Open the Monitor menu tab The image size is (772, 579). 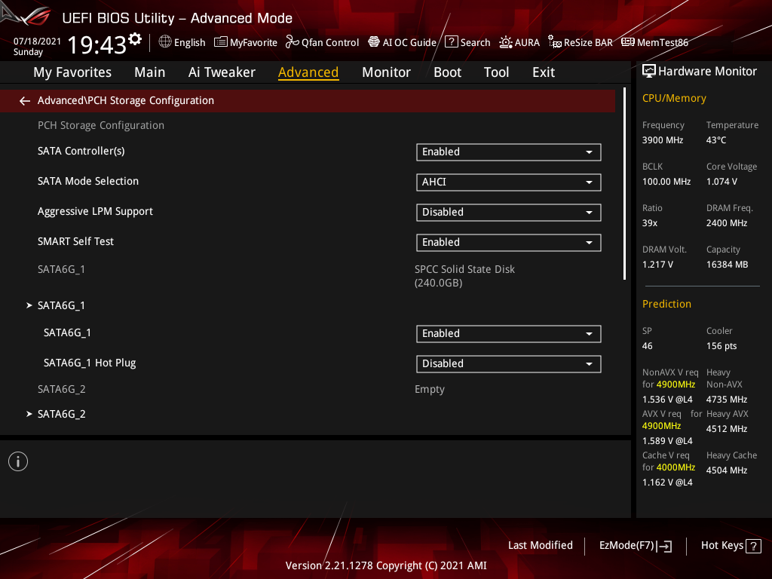[x=386, y=72]
